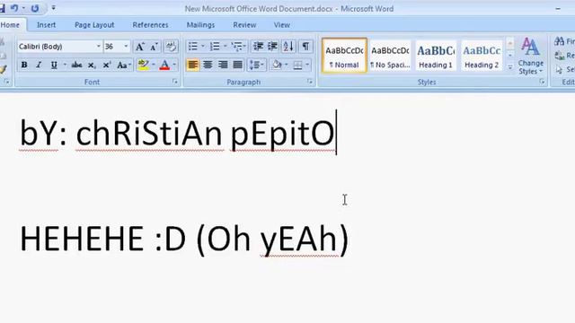Open the font name dropdown
Image resolution: width=575 pixels, height=323 pixels.
[x=98, y=47]
